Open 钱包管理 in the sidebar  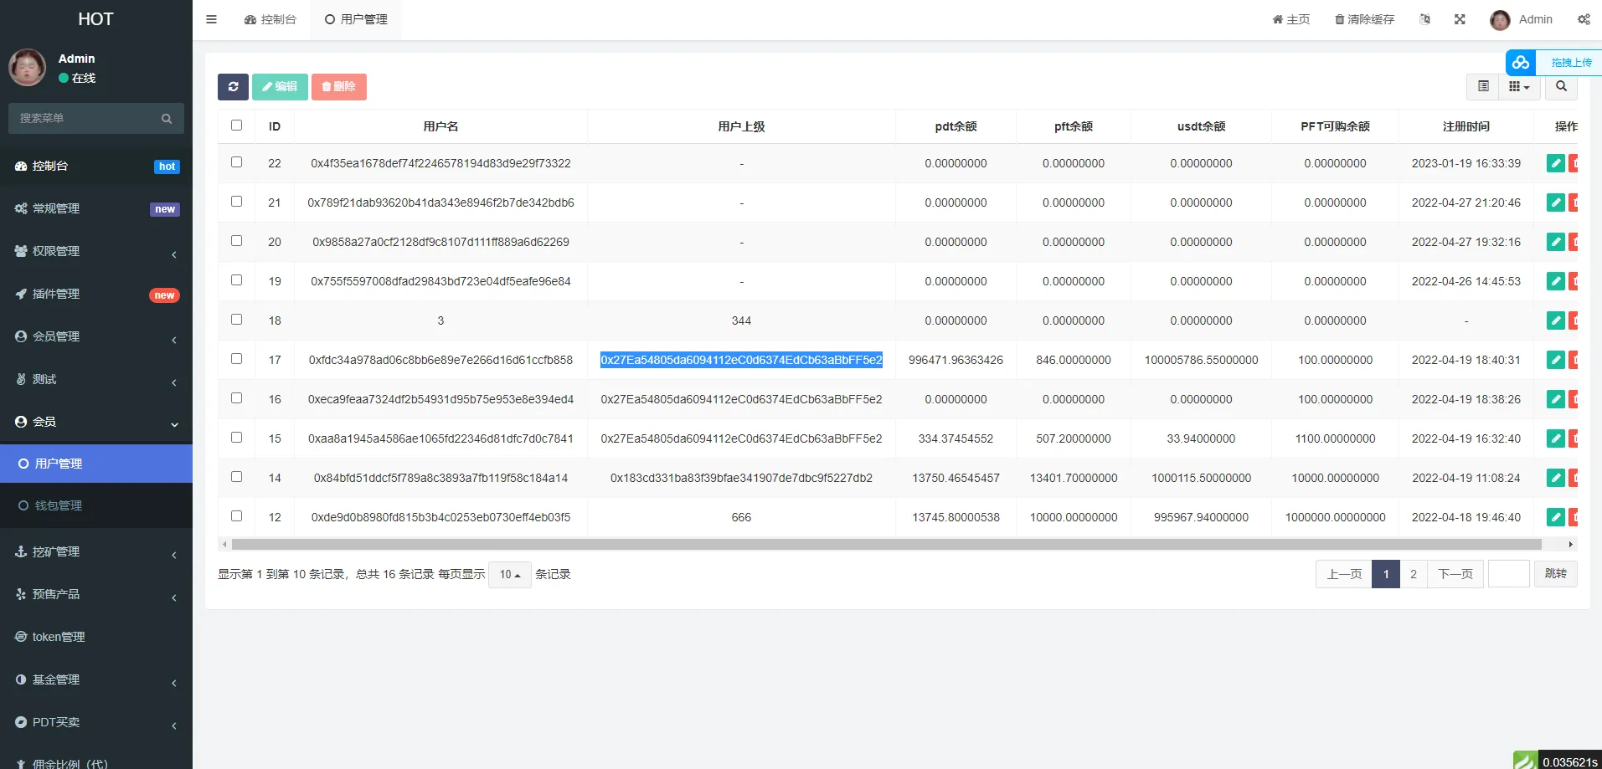click(x=59, y=505)
